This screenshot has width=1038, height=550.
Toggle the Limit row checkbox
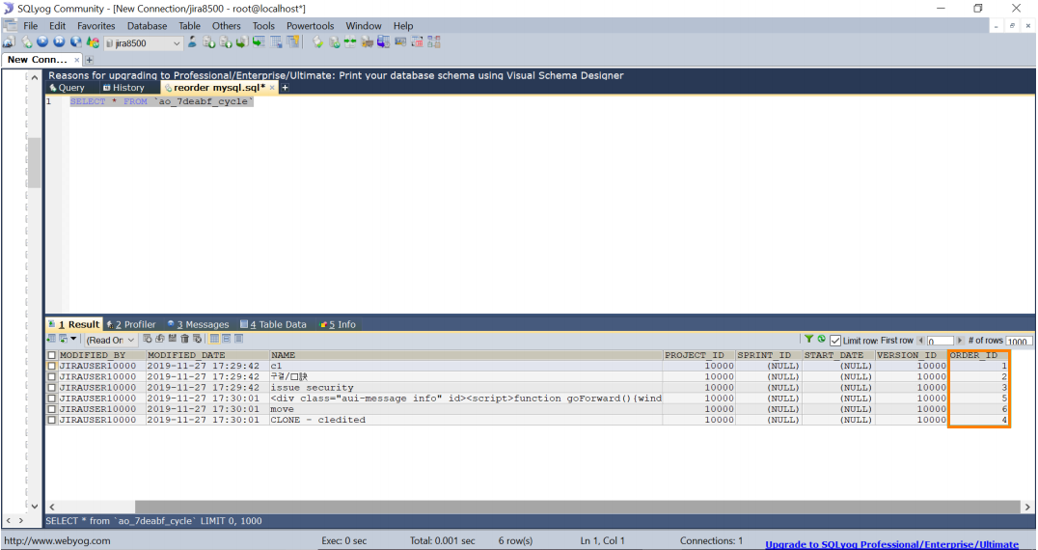835,341
